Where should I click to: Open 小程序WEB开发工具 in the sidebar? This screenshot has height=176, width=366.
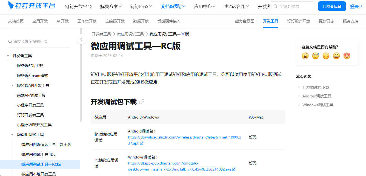tap(34, 125)
